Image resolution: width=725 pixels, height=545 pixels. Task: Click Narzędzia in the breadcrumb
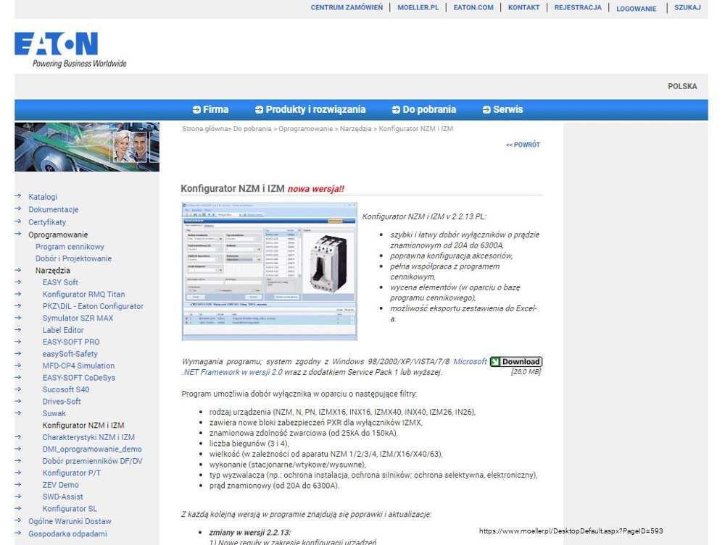355,129
